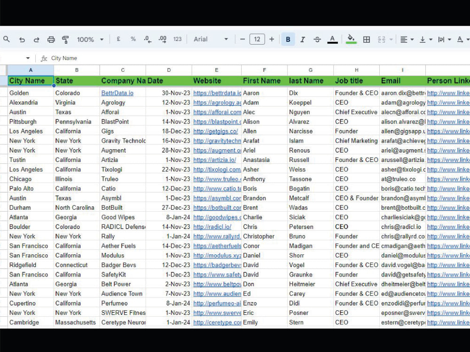Screen dimensions: 470x352
Task: Select column D header
Action: pos(169,70)
